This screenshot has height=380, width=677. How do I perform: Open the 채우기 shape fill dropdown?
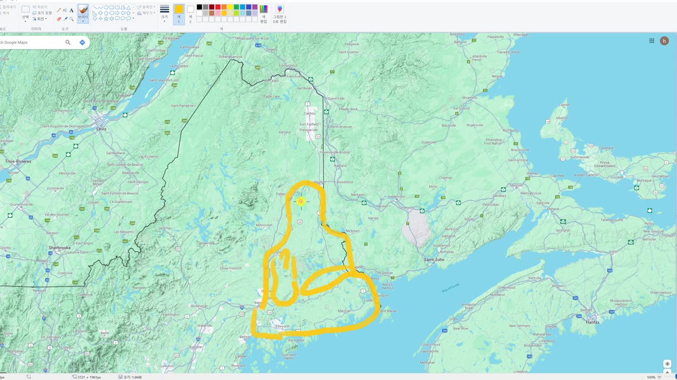click(x=146, y=13)
